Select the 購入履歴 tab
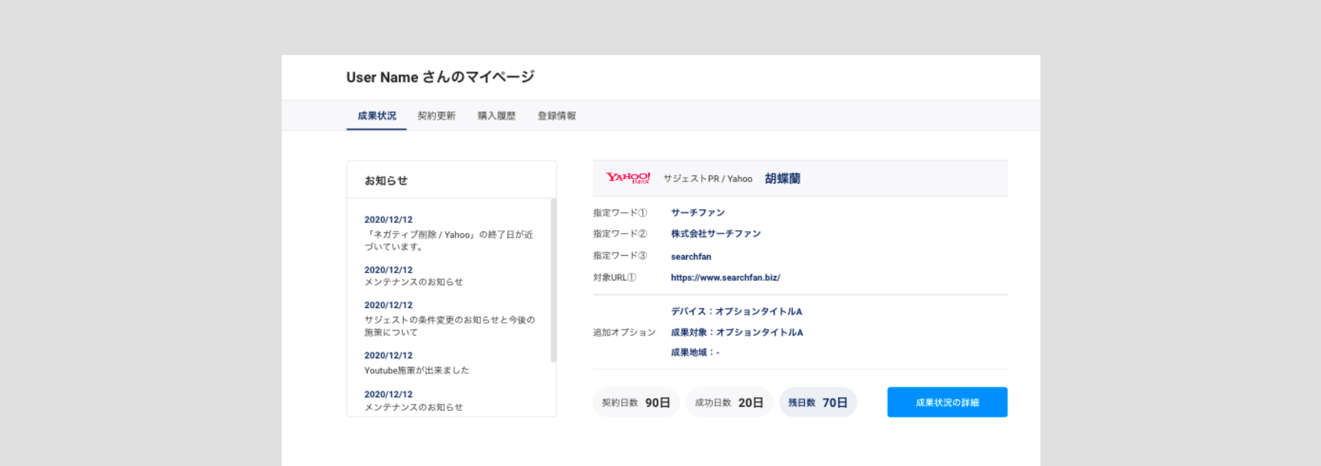The width and height of the screenshot is (1321, 466). 496,116
